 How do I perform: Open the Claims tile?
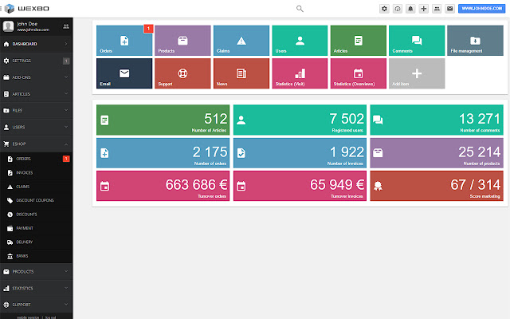click(241, 41)
